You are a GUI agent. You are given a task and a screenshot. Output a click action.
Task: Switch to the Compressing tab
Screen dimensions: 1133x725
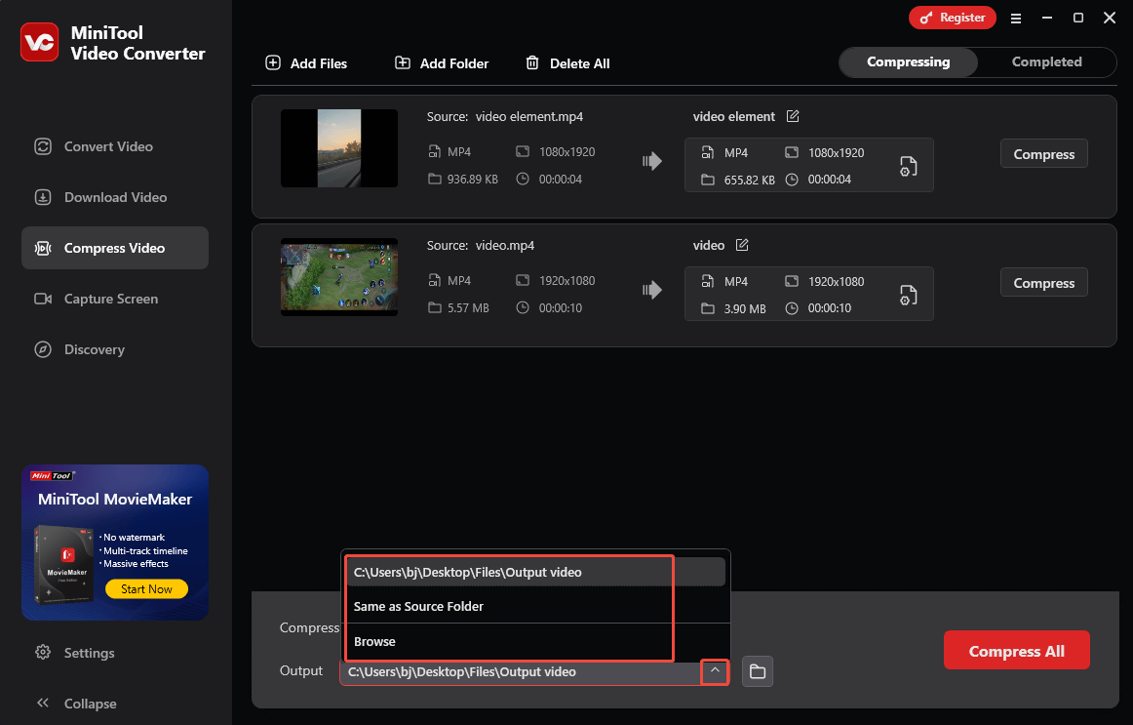pyautogui.click(x=909, y=62)
